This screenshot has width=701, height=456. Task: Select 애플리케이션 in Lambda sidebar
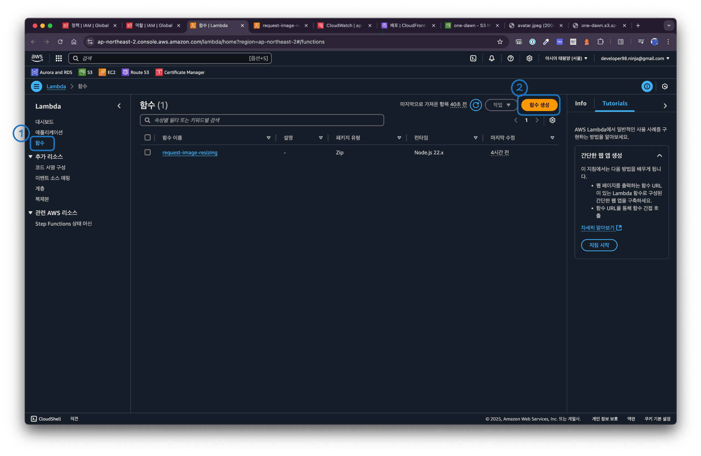click(49, 132)
